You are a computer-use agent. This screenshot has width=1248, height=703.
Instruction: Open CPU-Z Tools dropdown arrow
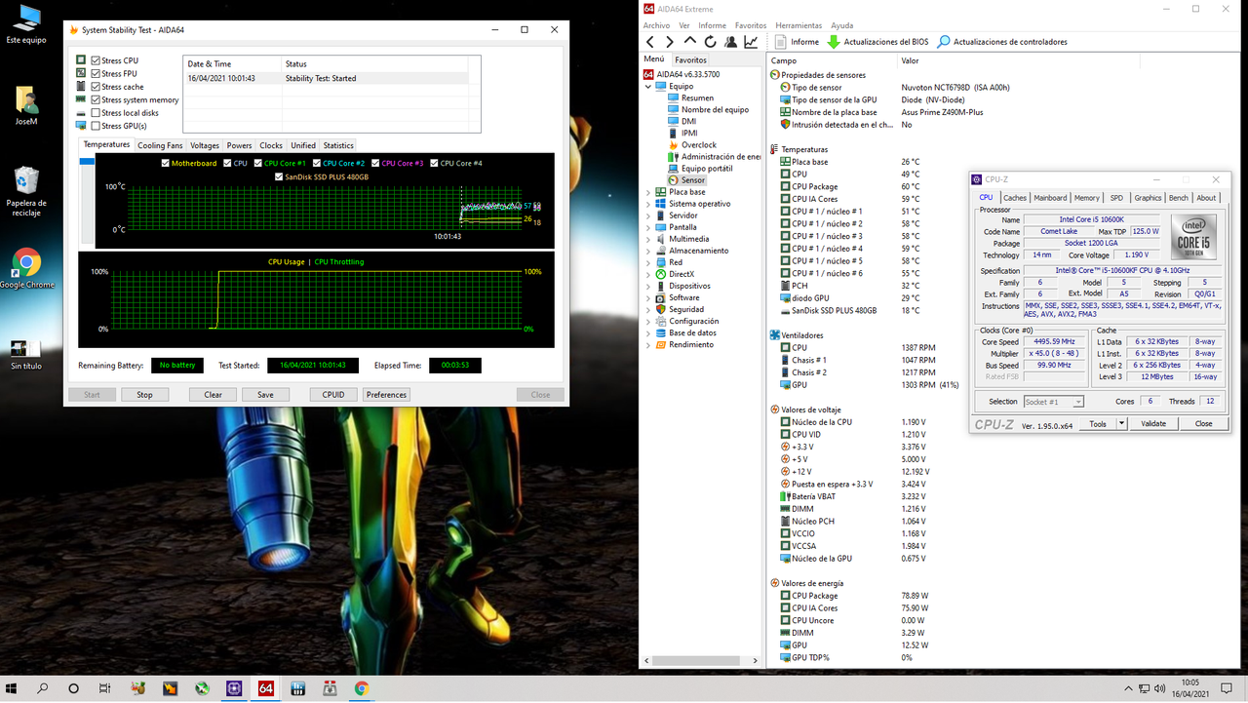click(x=1121, y=424)
